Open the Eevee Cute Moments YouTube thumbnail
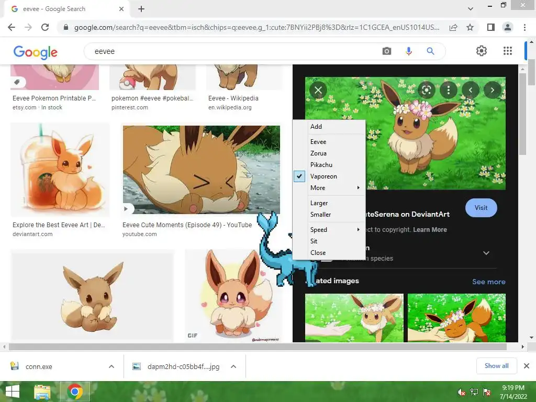 click(x=202, y=170)
